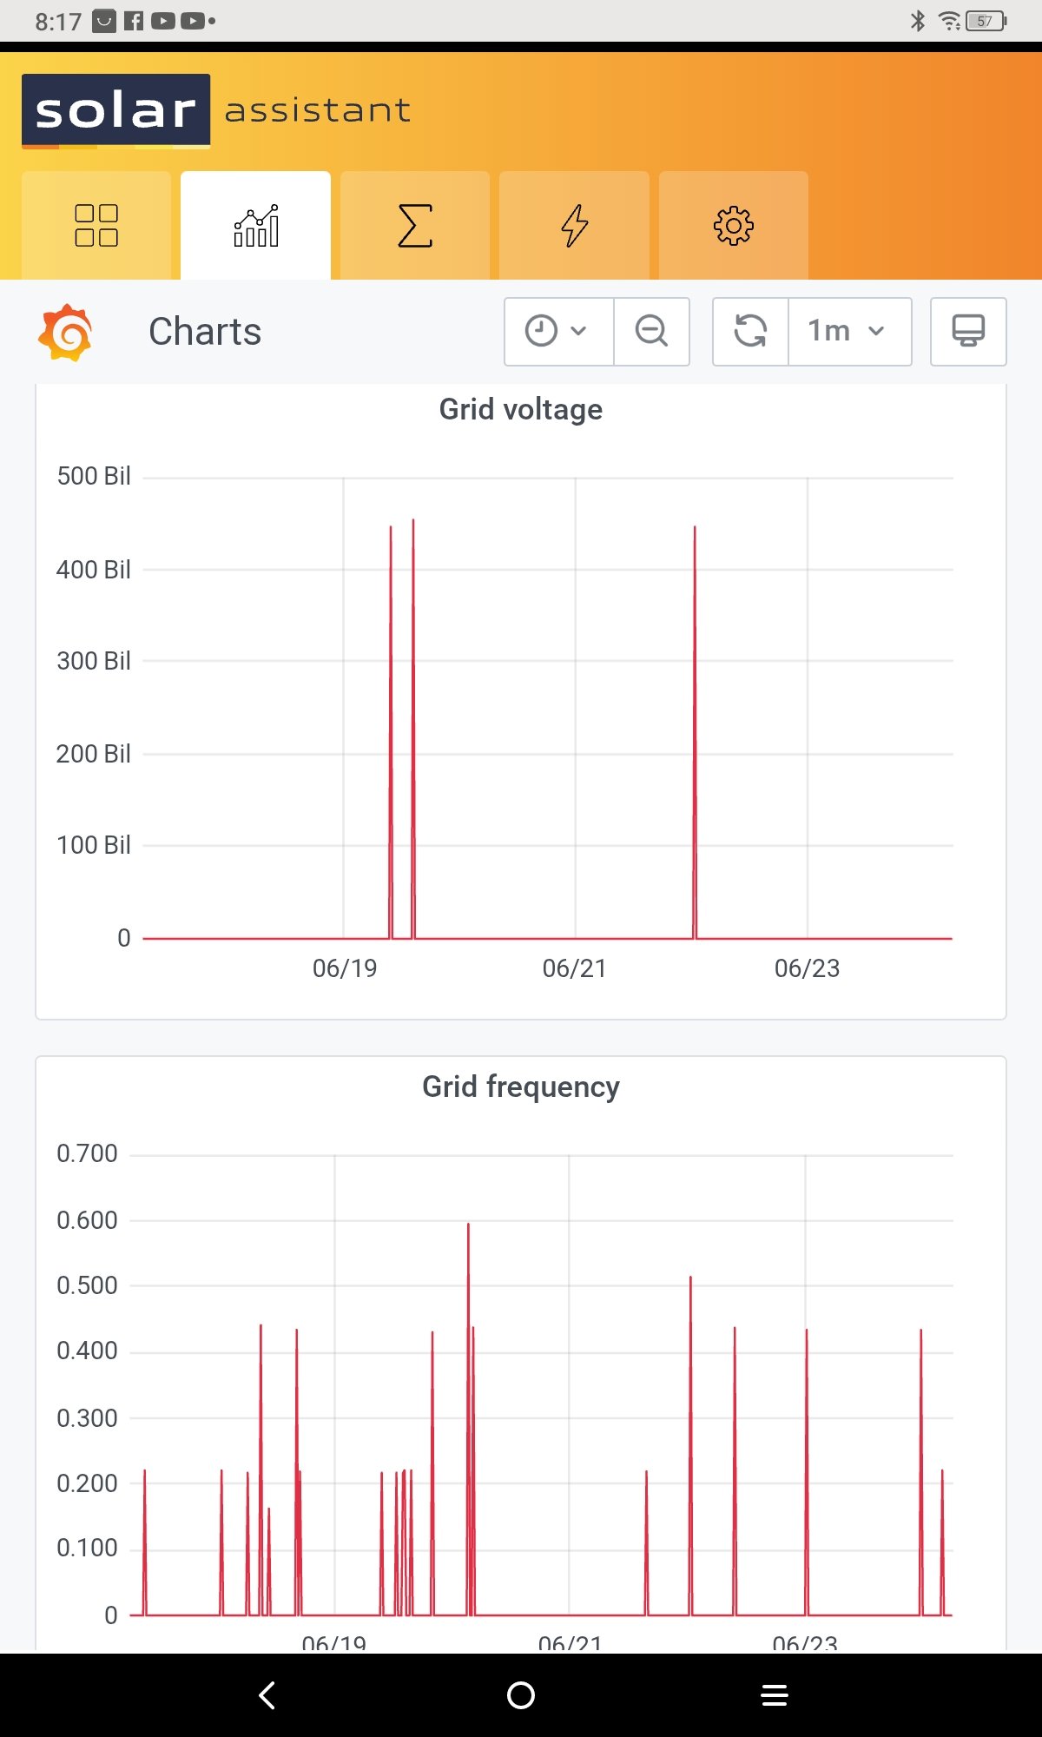Image resolution: width=1042 pixels, height=1737 pixels.
Task: Open the dashboard grid tab
Action: (96, 226)
